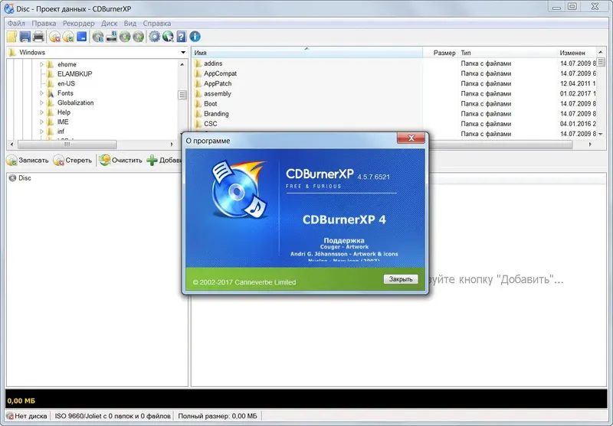
Task: Click the app icon in the title bar
Action: coord(8,8)
